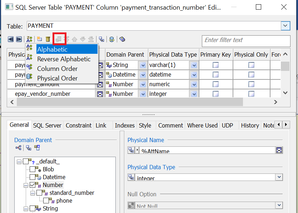
Task: Click the Previous column arrow icon
Action: click(x=11, y=39)
